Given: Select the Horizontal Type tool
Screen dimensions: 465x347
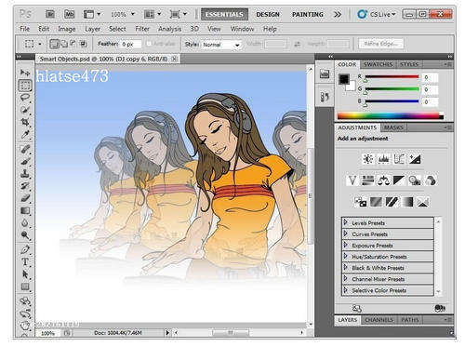Looking at the screenshot, I should 25,262.
